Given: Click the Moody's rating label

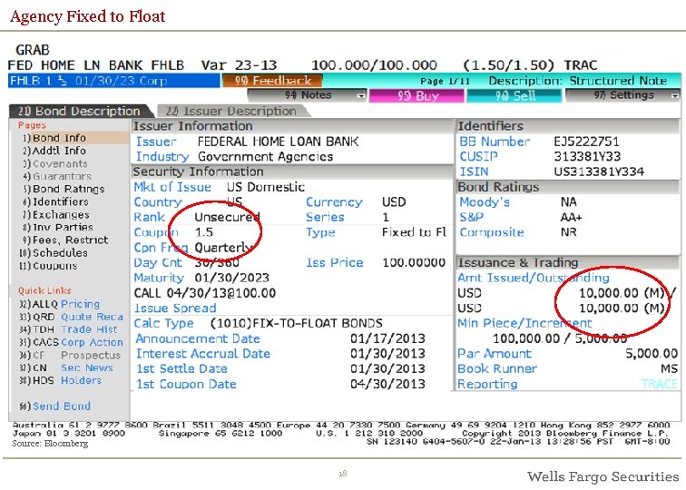Looking at the screenshot, I should (485, 202).
